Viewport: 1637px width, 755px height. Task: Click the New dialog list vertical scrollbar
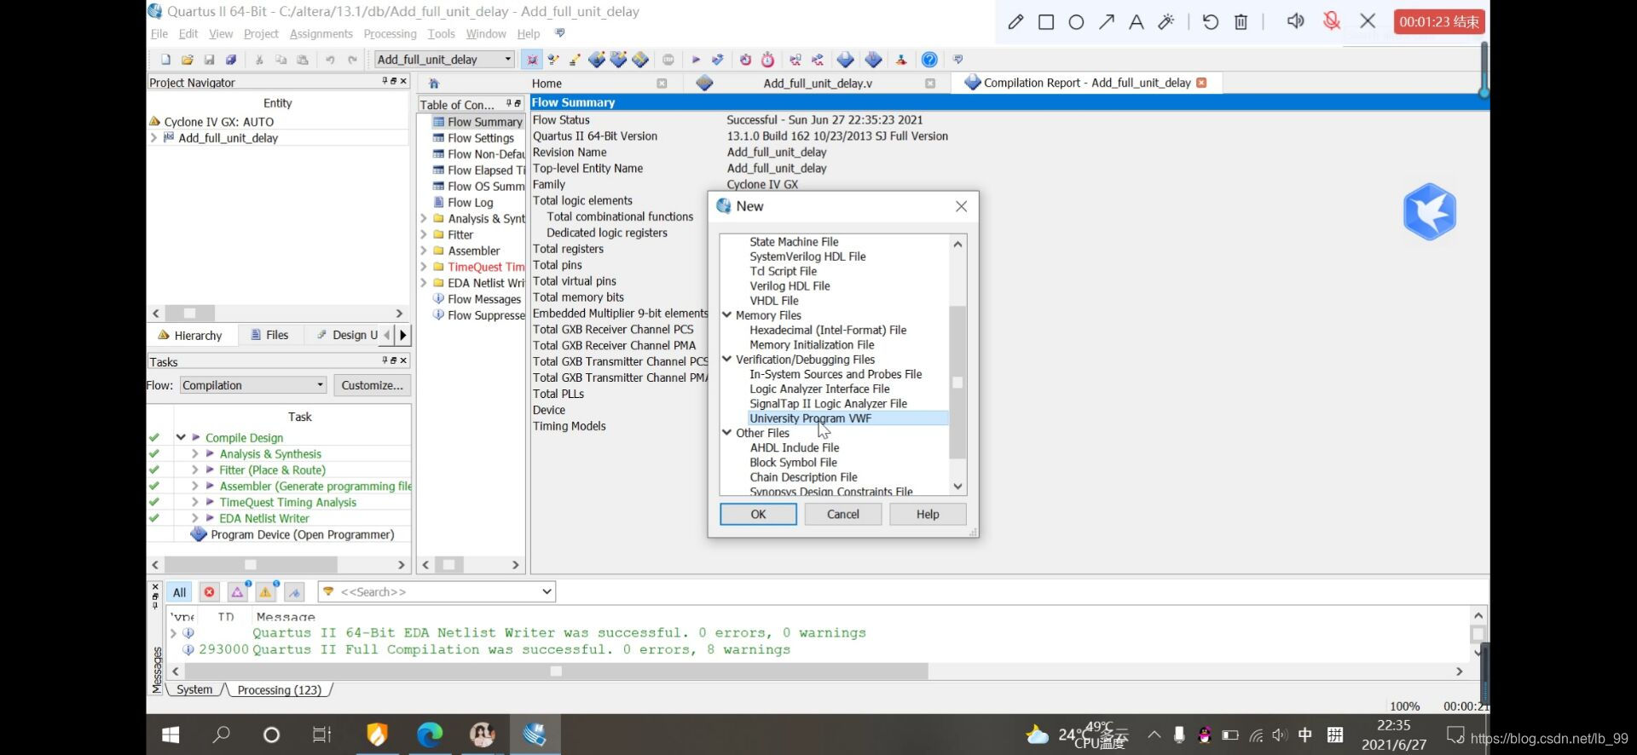[x=957, y=382]
